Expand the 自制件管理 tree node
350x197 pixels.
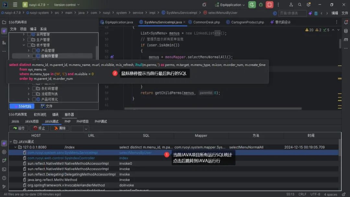click(29, 56)
